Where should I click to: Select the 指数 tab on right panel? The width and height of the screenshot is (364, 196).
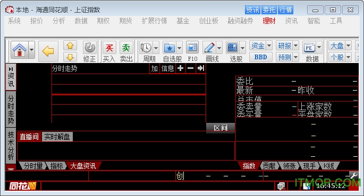(249, 166)
